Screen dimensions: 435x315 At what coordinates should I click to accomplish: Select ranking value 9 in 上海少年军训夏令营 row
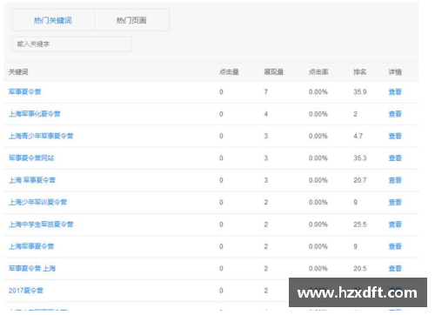[355, 202]
